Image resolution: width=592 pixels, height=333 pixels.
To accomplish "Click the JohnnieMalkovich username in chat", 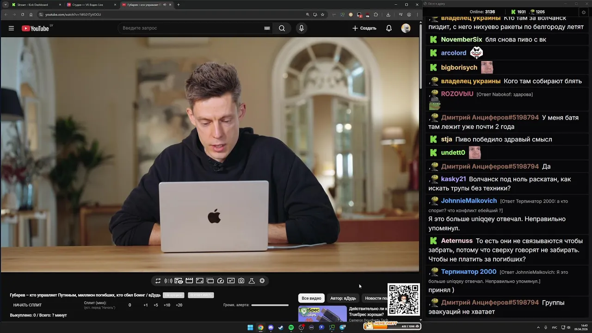I will (x=469, y=201).
